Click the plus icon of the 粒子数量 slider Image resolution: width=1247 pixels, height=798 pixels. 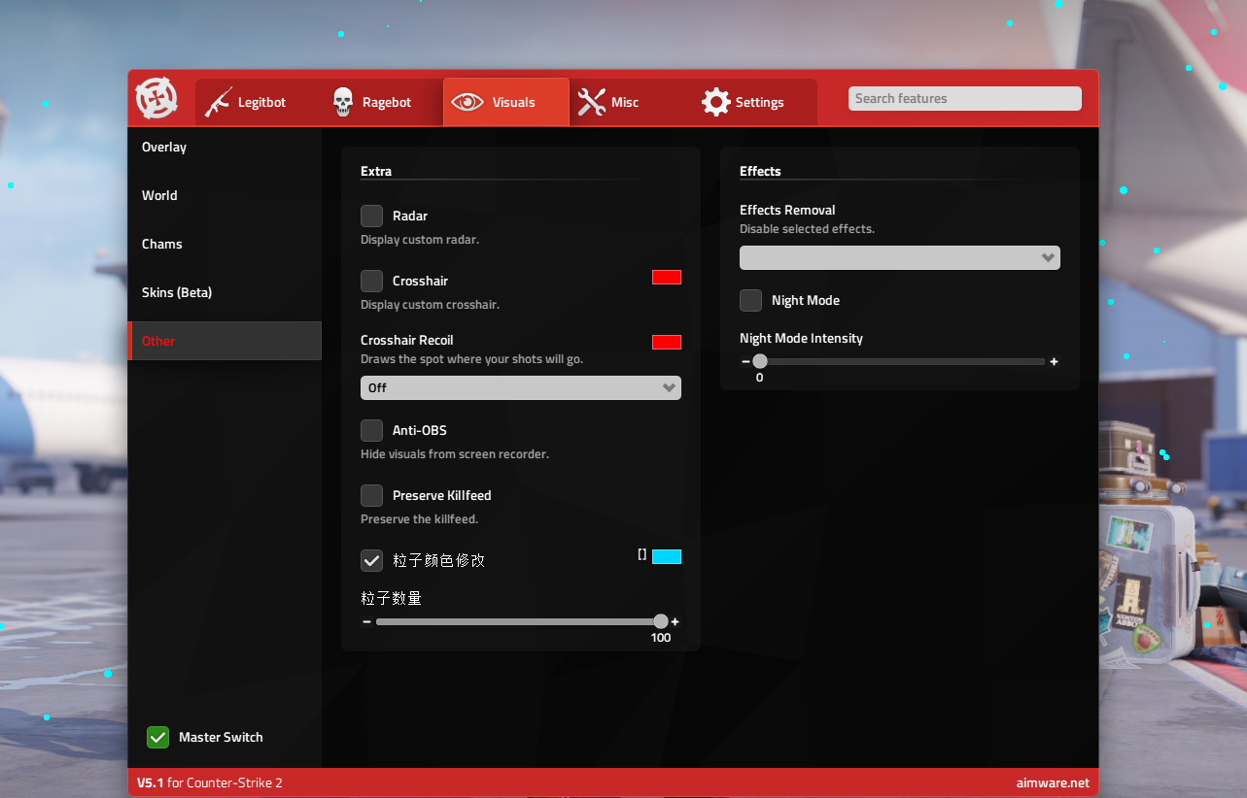[675, 622]
